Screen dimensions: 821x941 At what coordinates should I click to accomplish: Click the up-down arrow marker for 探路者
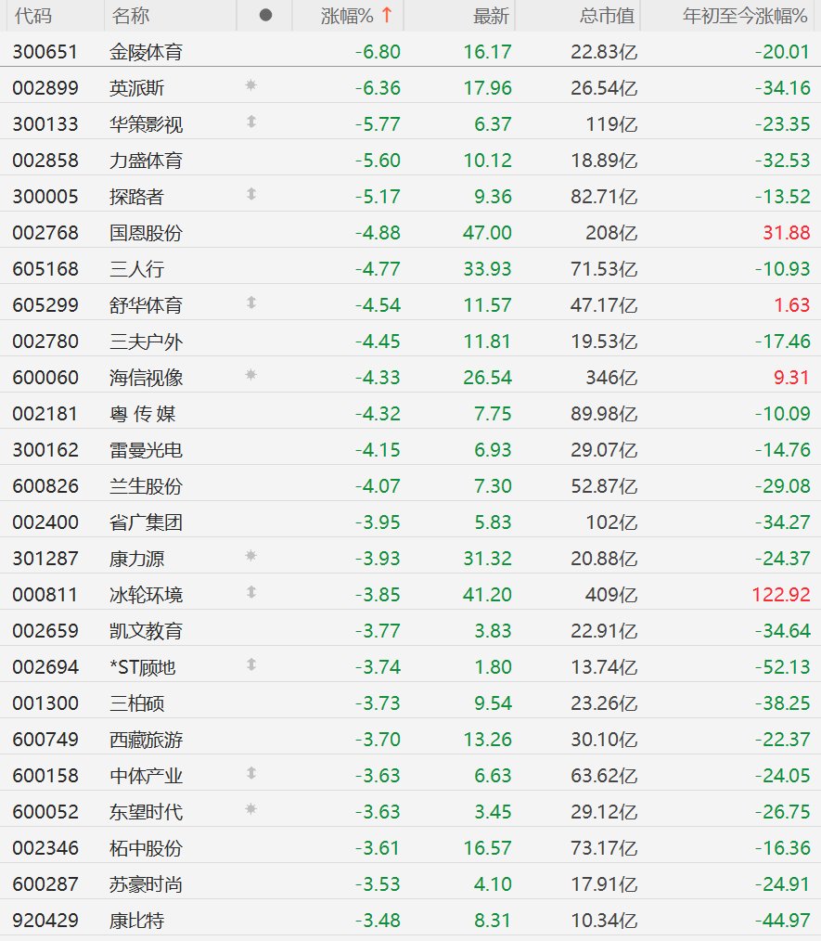(x=251, y=194)
